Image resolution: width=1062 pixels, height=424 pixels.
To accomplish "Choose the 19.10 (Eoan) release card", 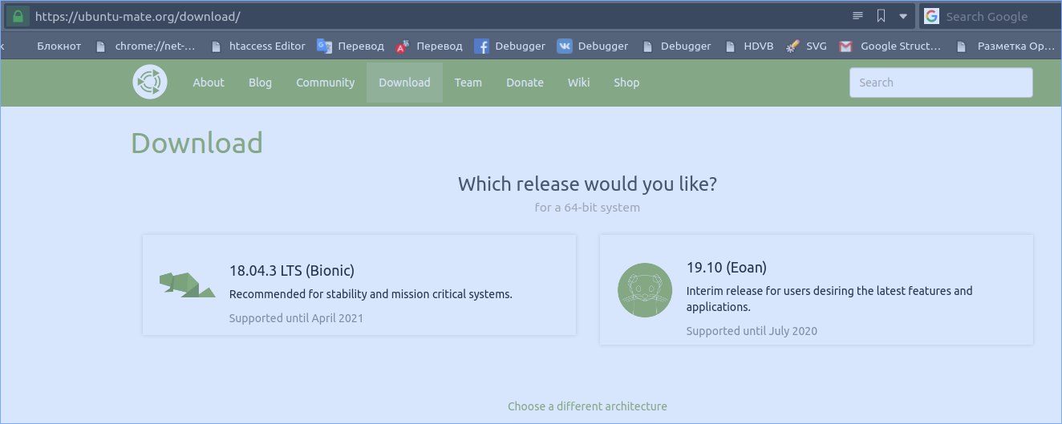I will coord(817,290).
